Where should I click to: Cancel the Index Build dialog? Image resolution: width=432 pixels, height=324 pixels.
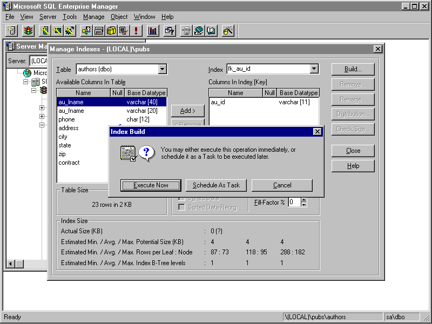[282, 185]
